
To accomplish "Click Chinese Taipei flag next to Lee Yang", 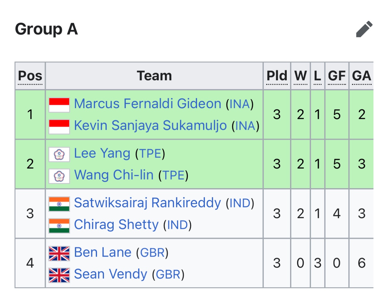I will click(x=59, y=155).
